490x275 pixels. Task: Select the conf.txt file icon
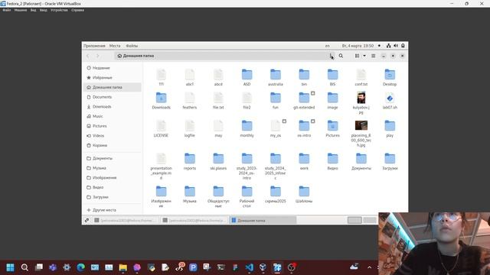point(361,75)
